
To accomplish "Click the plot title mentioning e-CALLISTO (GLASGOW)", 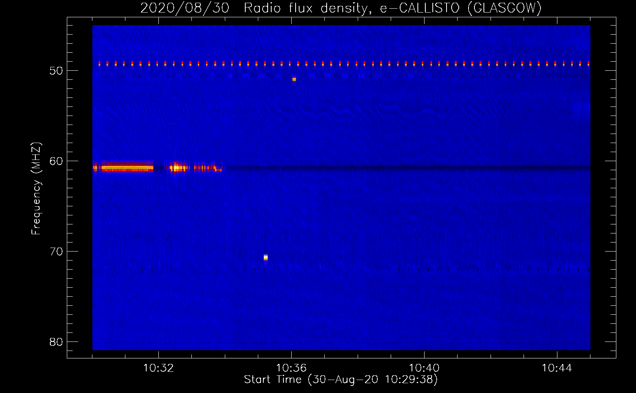I will [x=341, y=8].
